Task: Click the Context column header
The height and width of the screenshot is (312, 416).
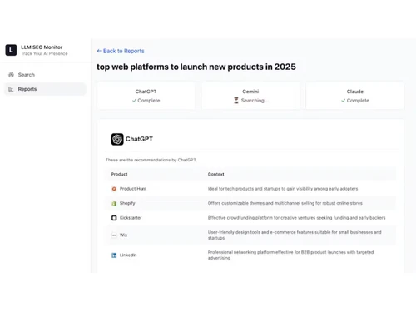Action: pos(216,174)
